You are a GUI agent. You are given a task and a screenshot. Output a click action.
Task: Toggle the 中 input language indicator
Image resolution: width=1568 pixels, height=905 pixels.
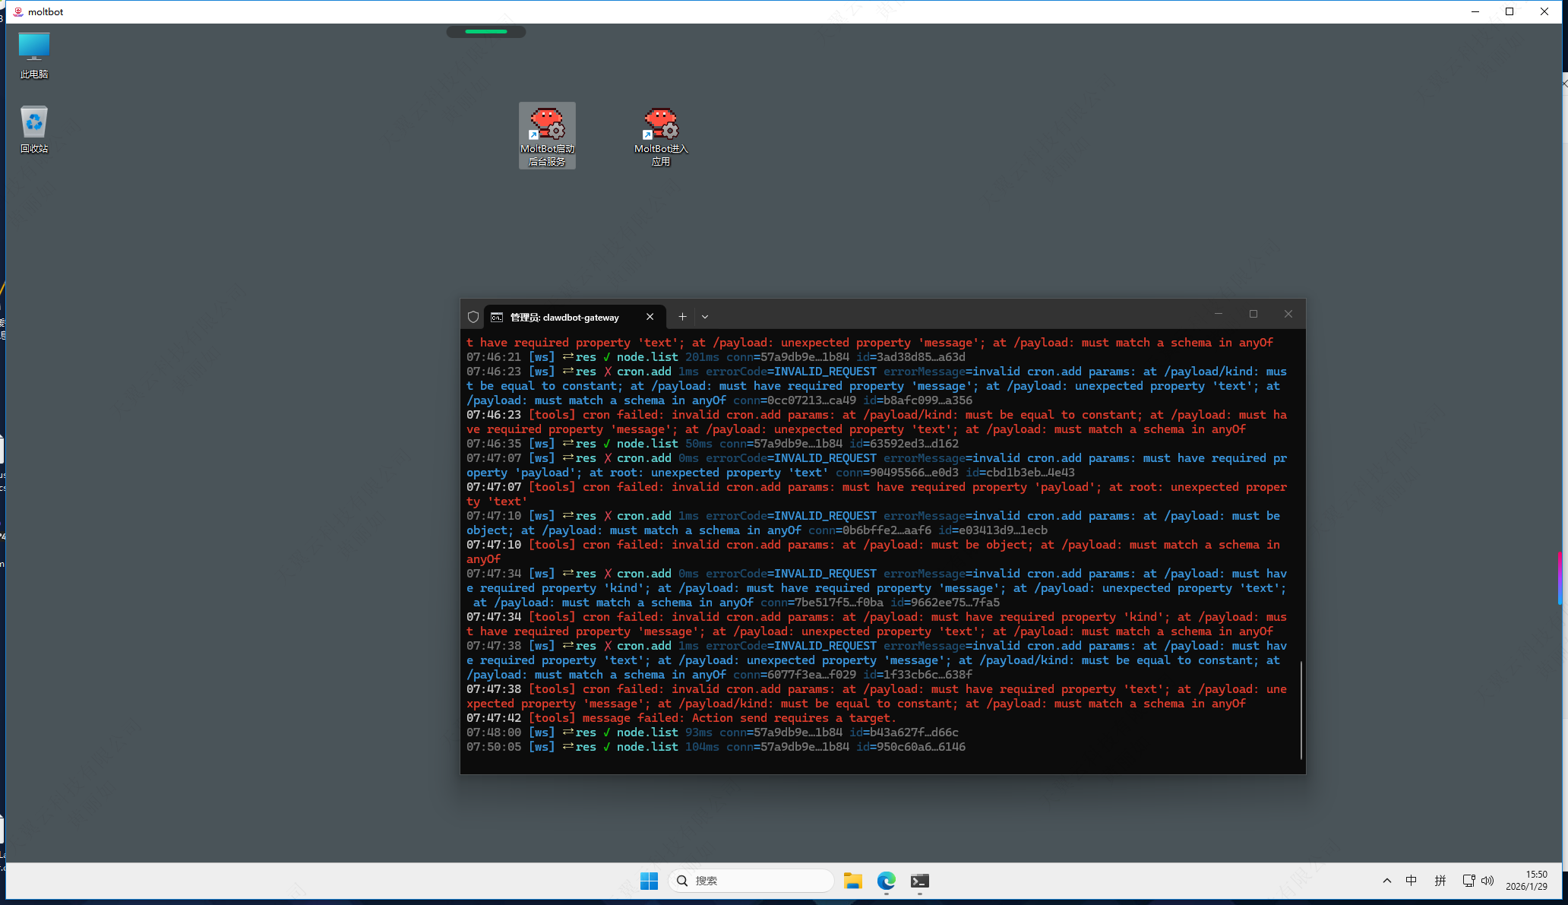click(x=1411, y=881)
